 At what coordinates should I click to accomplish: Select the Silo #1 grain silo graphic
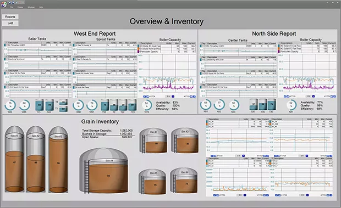pos(14,159)
